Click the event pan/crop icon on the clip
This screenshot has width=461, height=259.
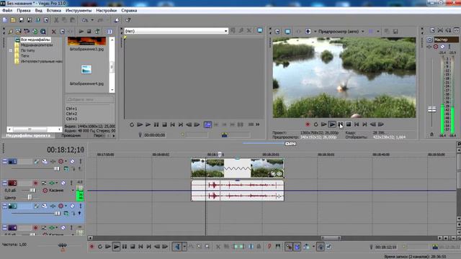(273, 174)
